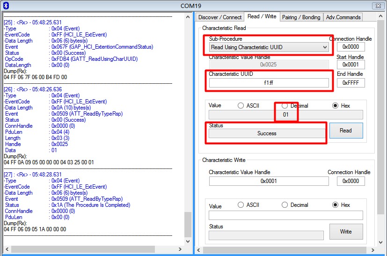Click the read Value field showing 01
The image size is (387, 256).
(x=286, y=115)
